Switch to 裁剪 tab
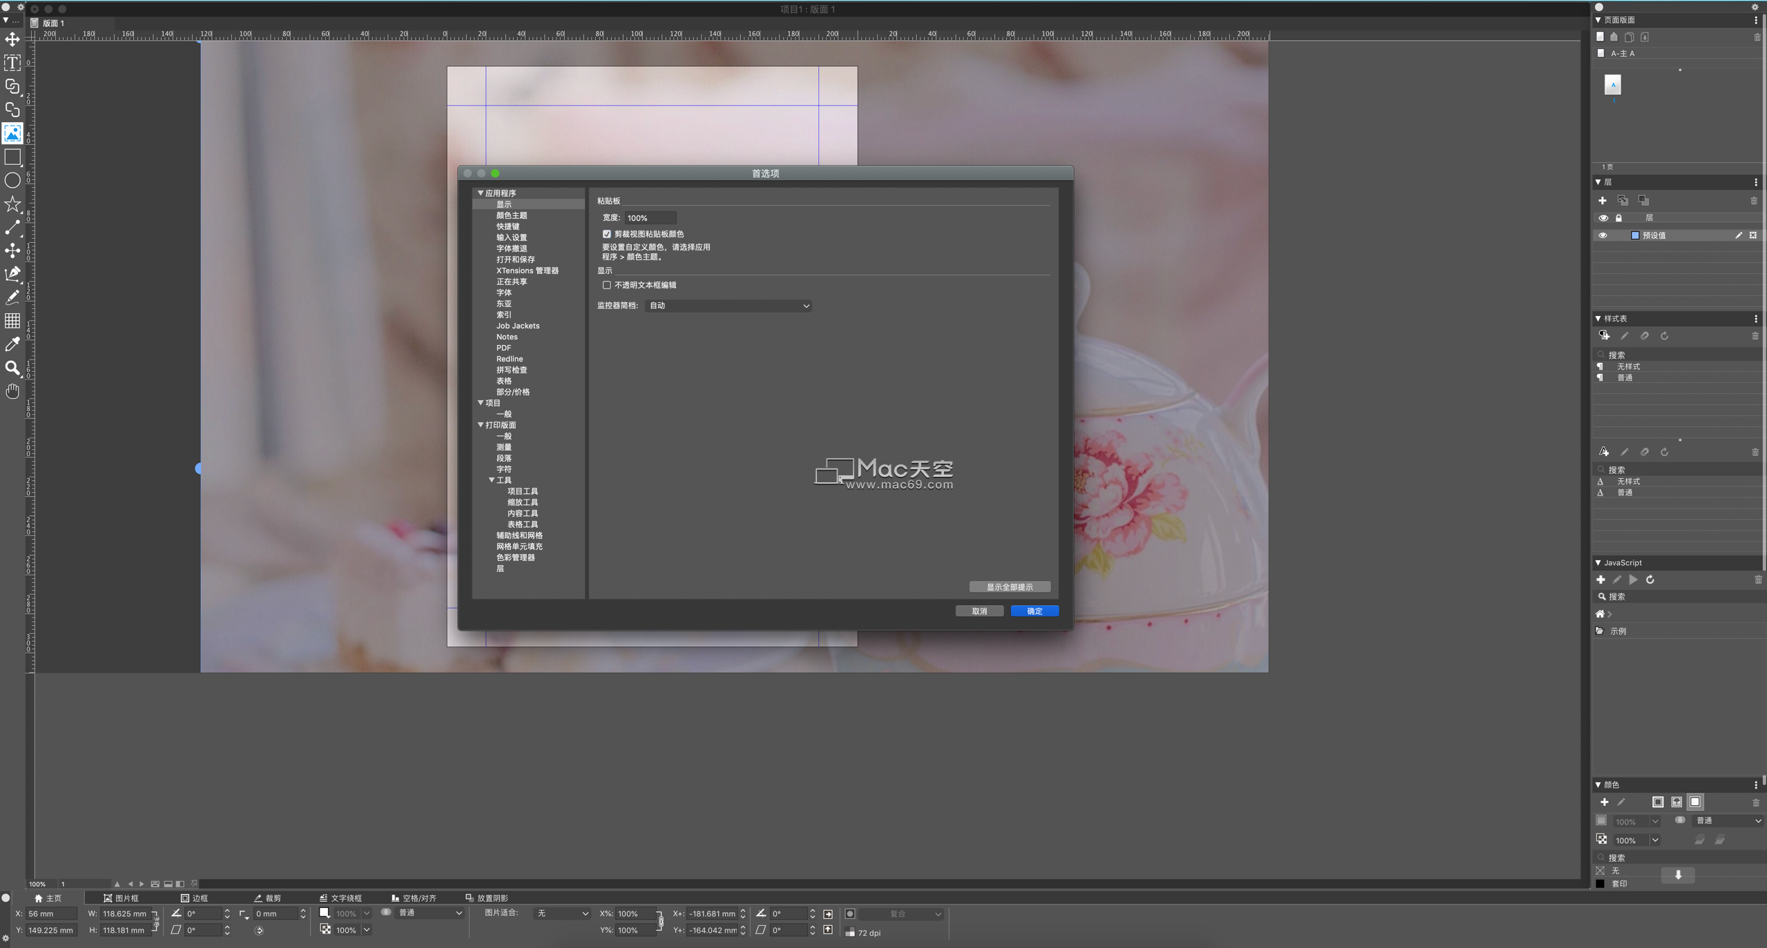 click(x=268, y=898)
